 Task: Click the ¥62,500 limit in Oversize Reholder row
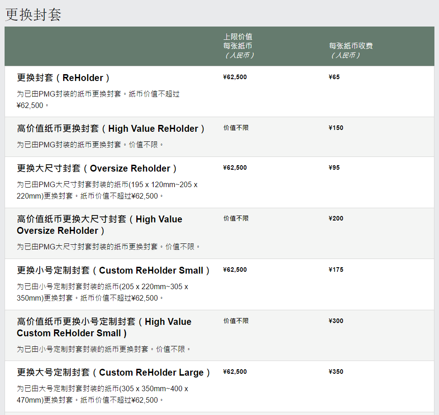[235, 168]
